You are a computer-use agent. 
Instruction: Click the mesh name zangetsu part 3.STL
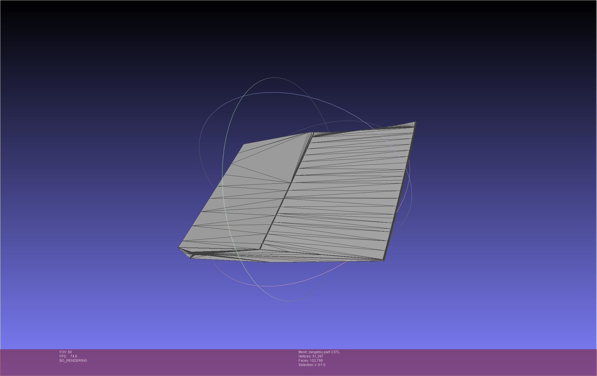click(319, 352)
